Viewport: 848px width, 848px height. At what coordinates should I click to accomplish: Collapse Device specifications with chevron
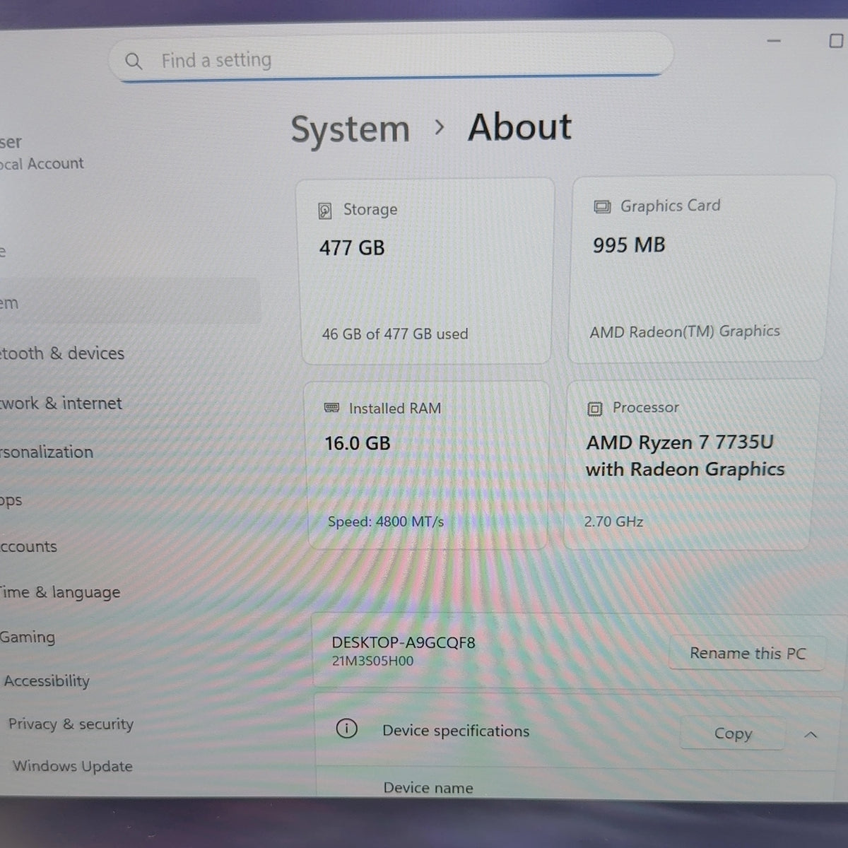tap(811, 735)
